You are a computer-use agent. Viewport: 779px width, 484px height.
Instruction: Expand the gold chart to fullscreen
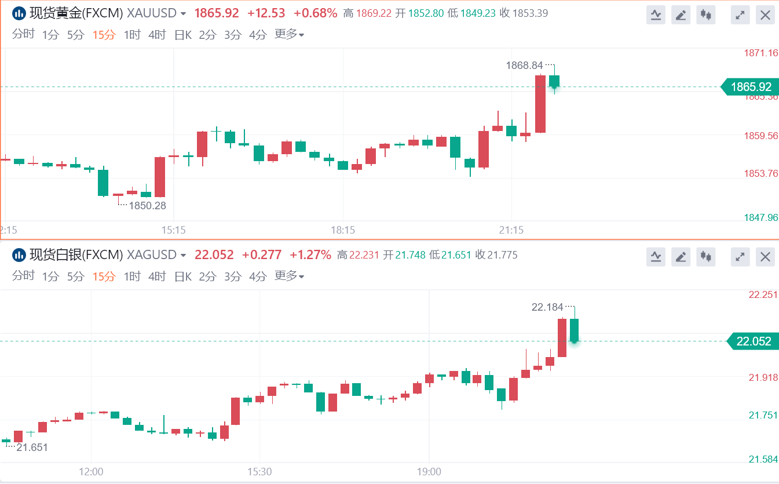point(740,15)
